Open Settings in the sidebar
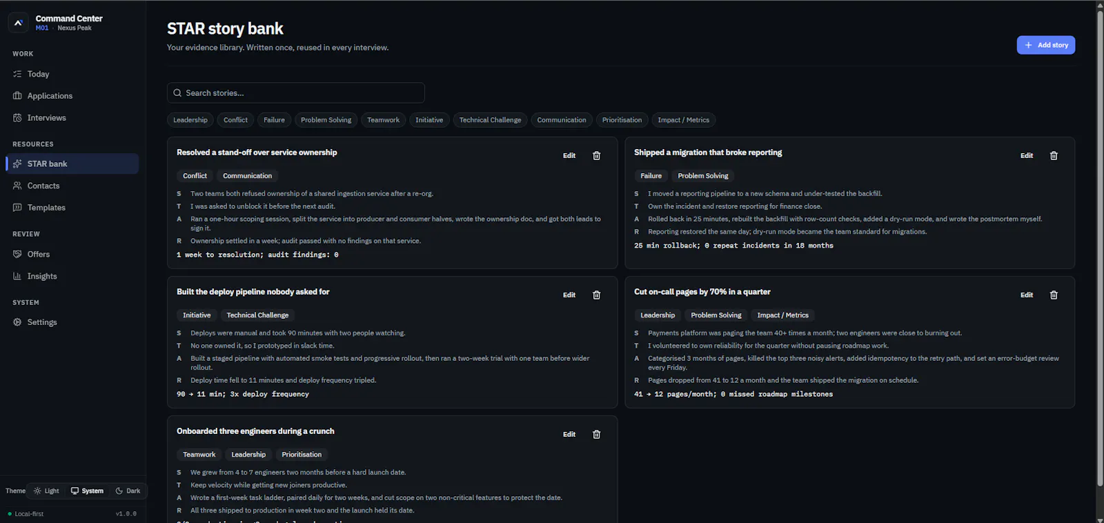The height and width of the screenshot is (523, 1104). (72, 322)
